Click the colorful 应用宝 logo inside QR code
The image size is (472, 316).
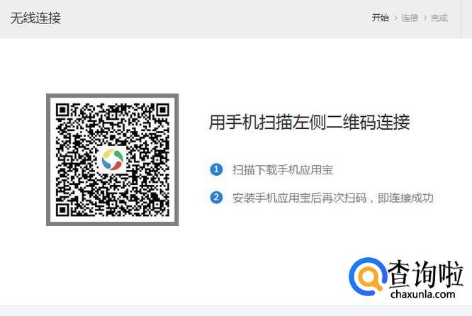[112, 159]
